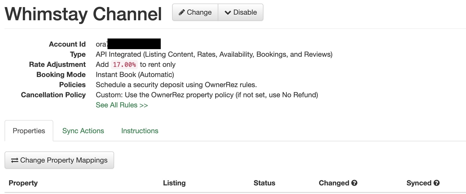The image size is (466, 194).
Task: Switch to the Sync Actions tab
Action: [x=83, y=131]
